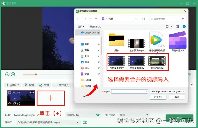Open the 添加 dropdown arrow
The height and width of the screenshot is (128, 198).
[18, 85]
